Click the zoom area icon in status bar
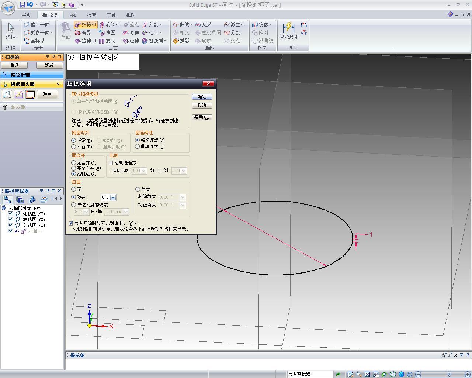The image size is (472, 378). tap(350, 374)
